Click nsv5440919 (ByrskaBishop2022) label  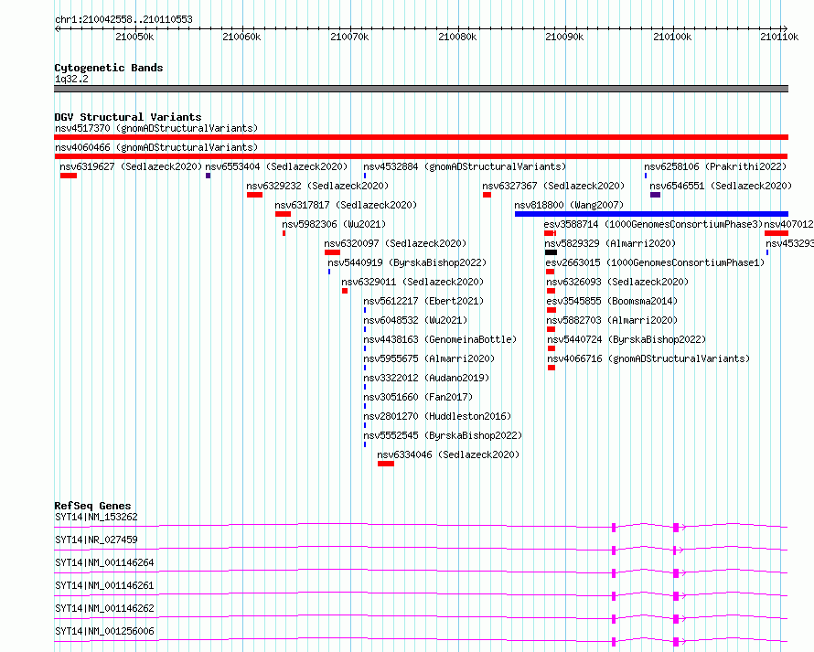pyautogui.click(x=407, y=262)
